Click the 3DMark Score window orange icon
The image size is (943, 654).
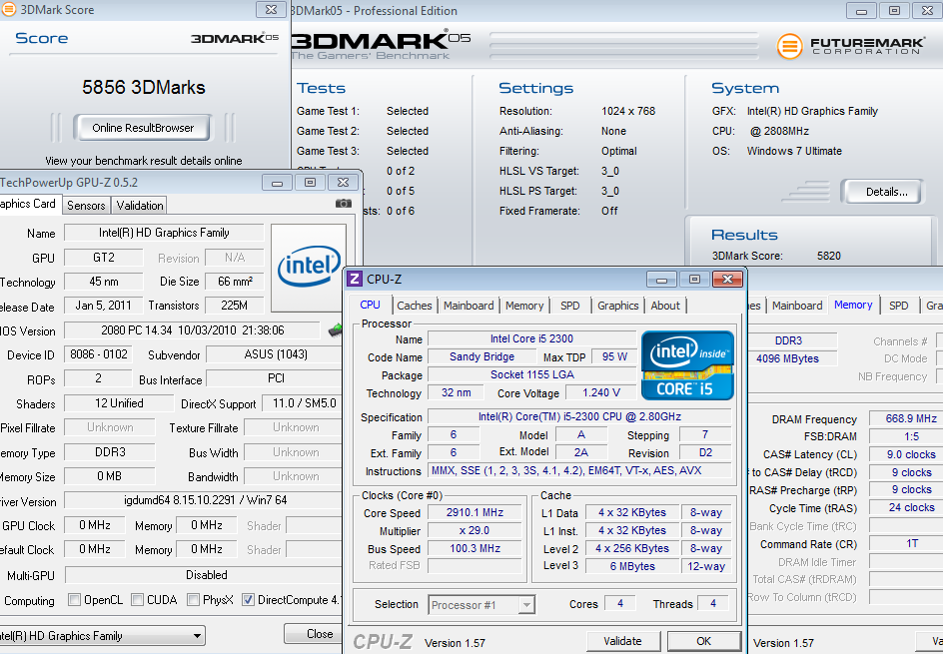(x=8, y=9)
